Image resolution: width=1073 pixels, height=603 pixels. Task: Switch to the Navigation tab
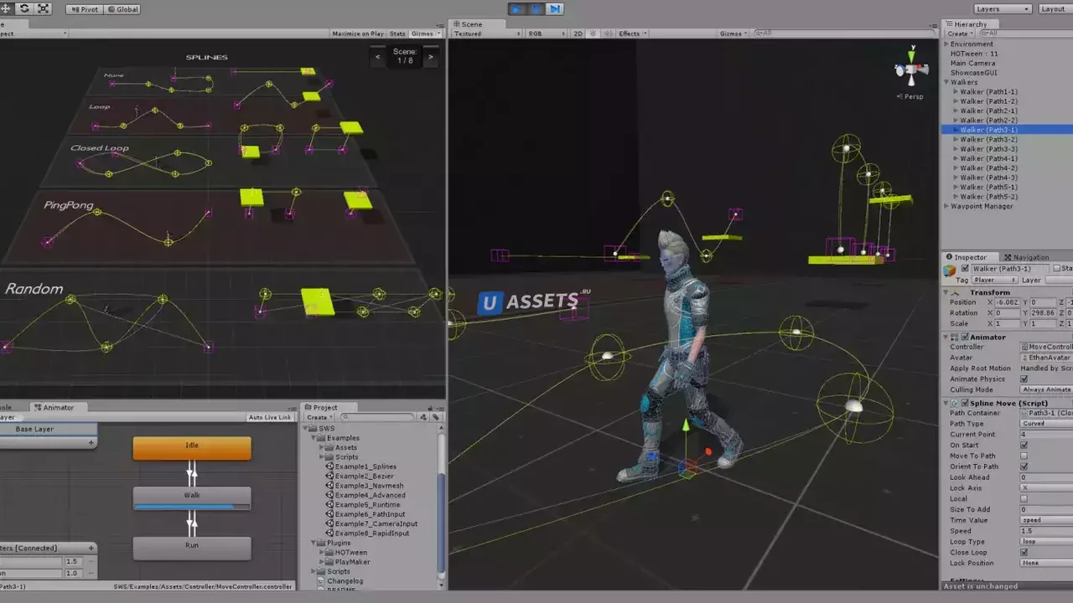(x=1026, y=257)
